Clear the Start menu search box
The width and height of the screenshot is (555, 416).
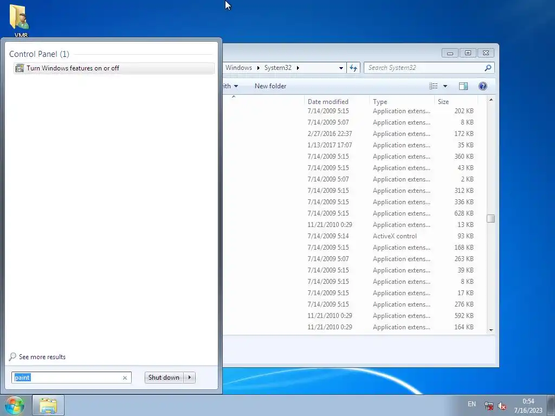click(125, 378)
